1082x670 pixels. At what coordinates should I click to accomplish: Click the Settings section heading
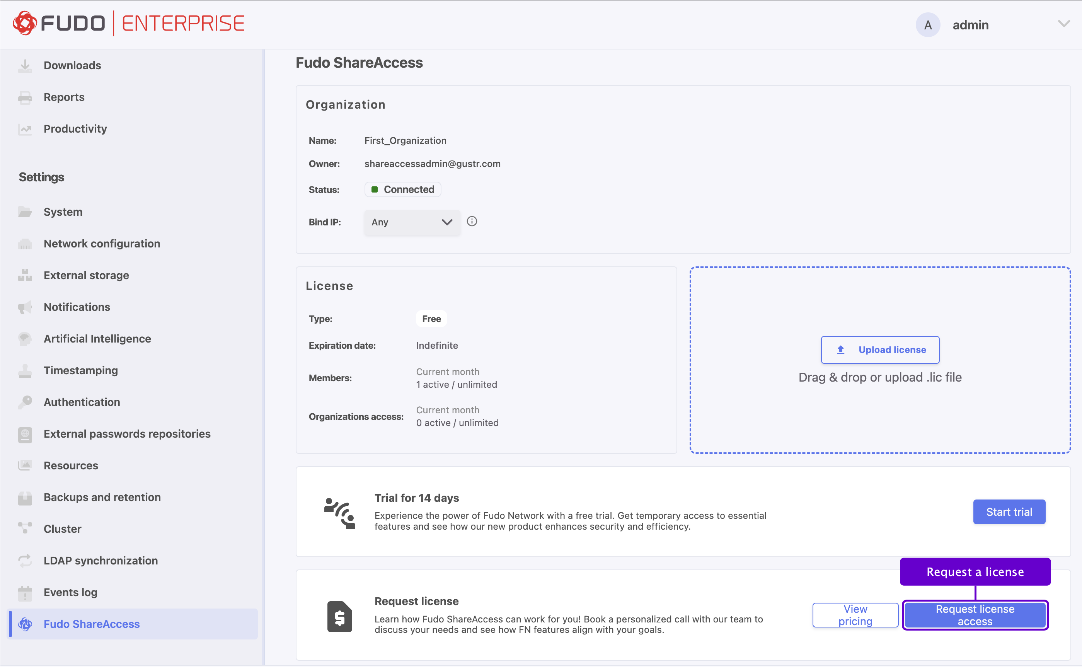(42, 177)
